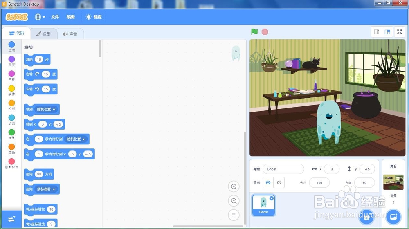Hide the sprite with crossed eye icon

(x=279, y=182)
